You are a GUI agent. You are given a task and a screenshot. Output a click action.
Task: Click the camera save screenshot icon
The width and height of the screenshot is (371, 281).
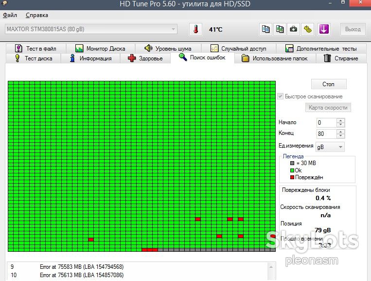point(293,29)
